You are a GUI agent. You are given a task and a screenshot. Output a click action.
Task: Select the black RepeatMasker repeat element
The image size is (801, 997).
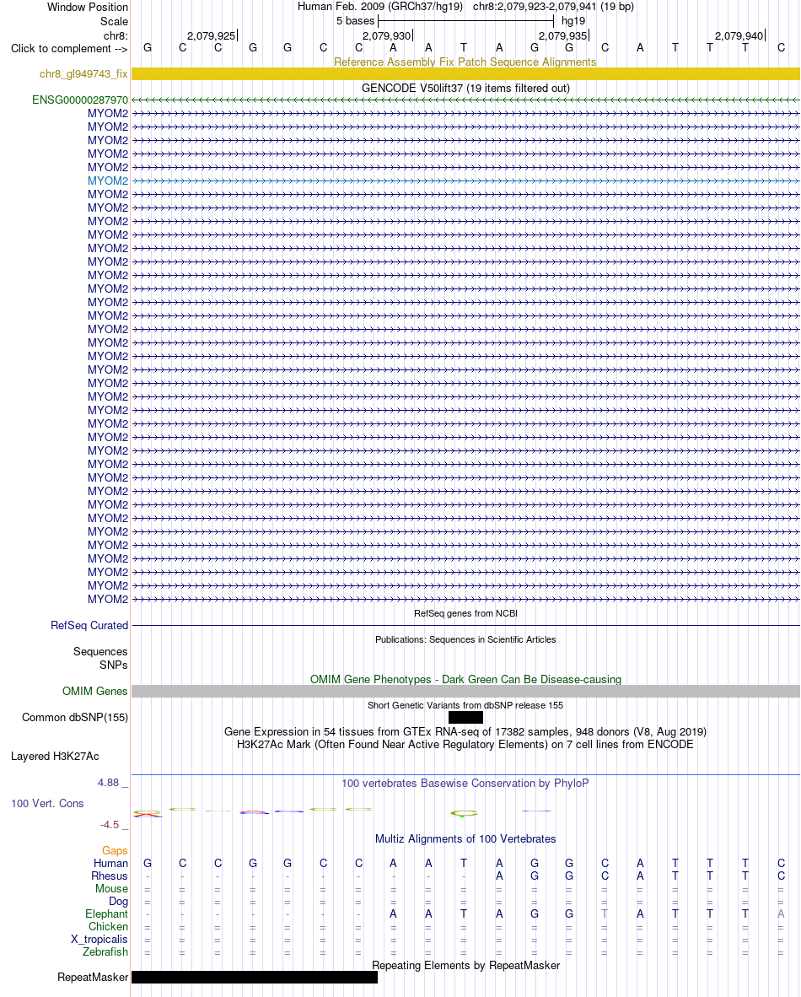coord(255,978)
